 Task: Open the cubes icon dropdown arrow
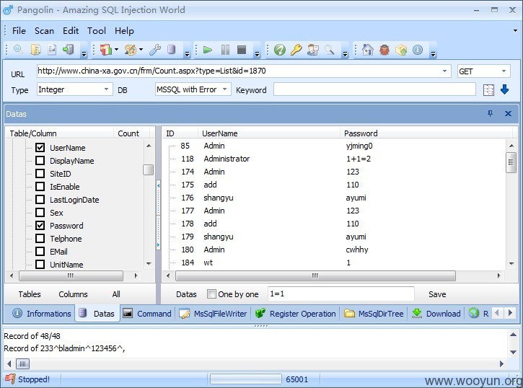[116, 50]
